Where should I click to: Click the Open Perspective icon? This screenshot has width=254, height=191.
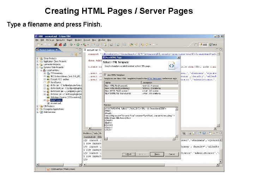[x=196, y=45]
